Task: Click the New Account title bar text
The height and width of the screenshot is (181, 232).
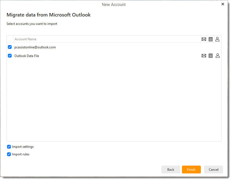Action: coord(114,5)
